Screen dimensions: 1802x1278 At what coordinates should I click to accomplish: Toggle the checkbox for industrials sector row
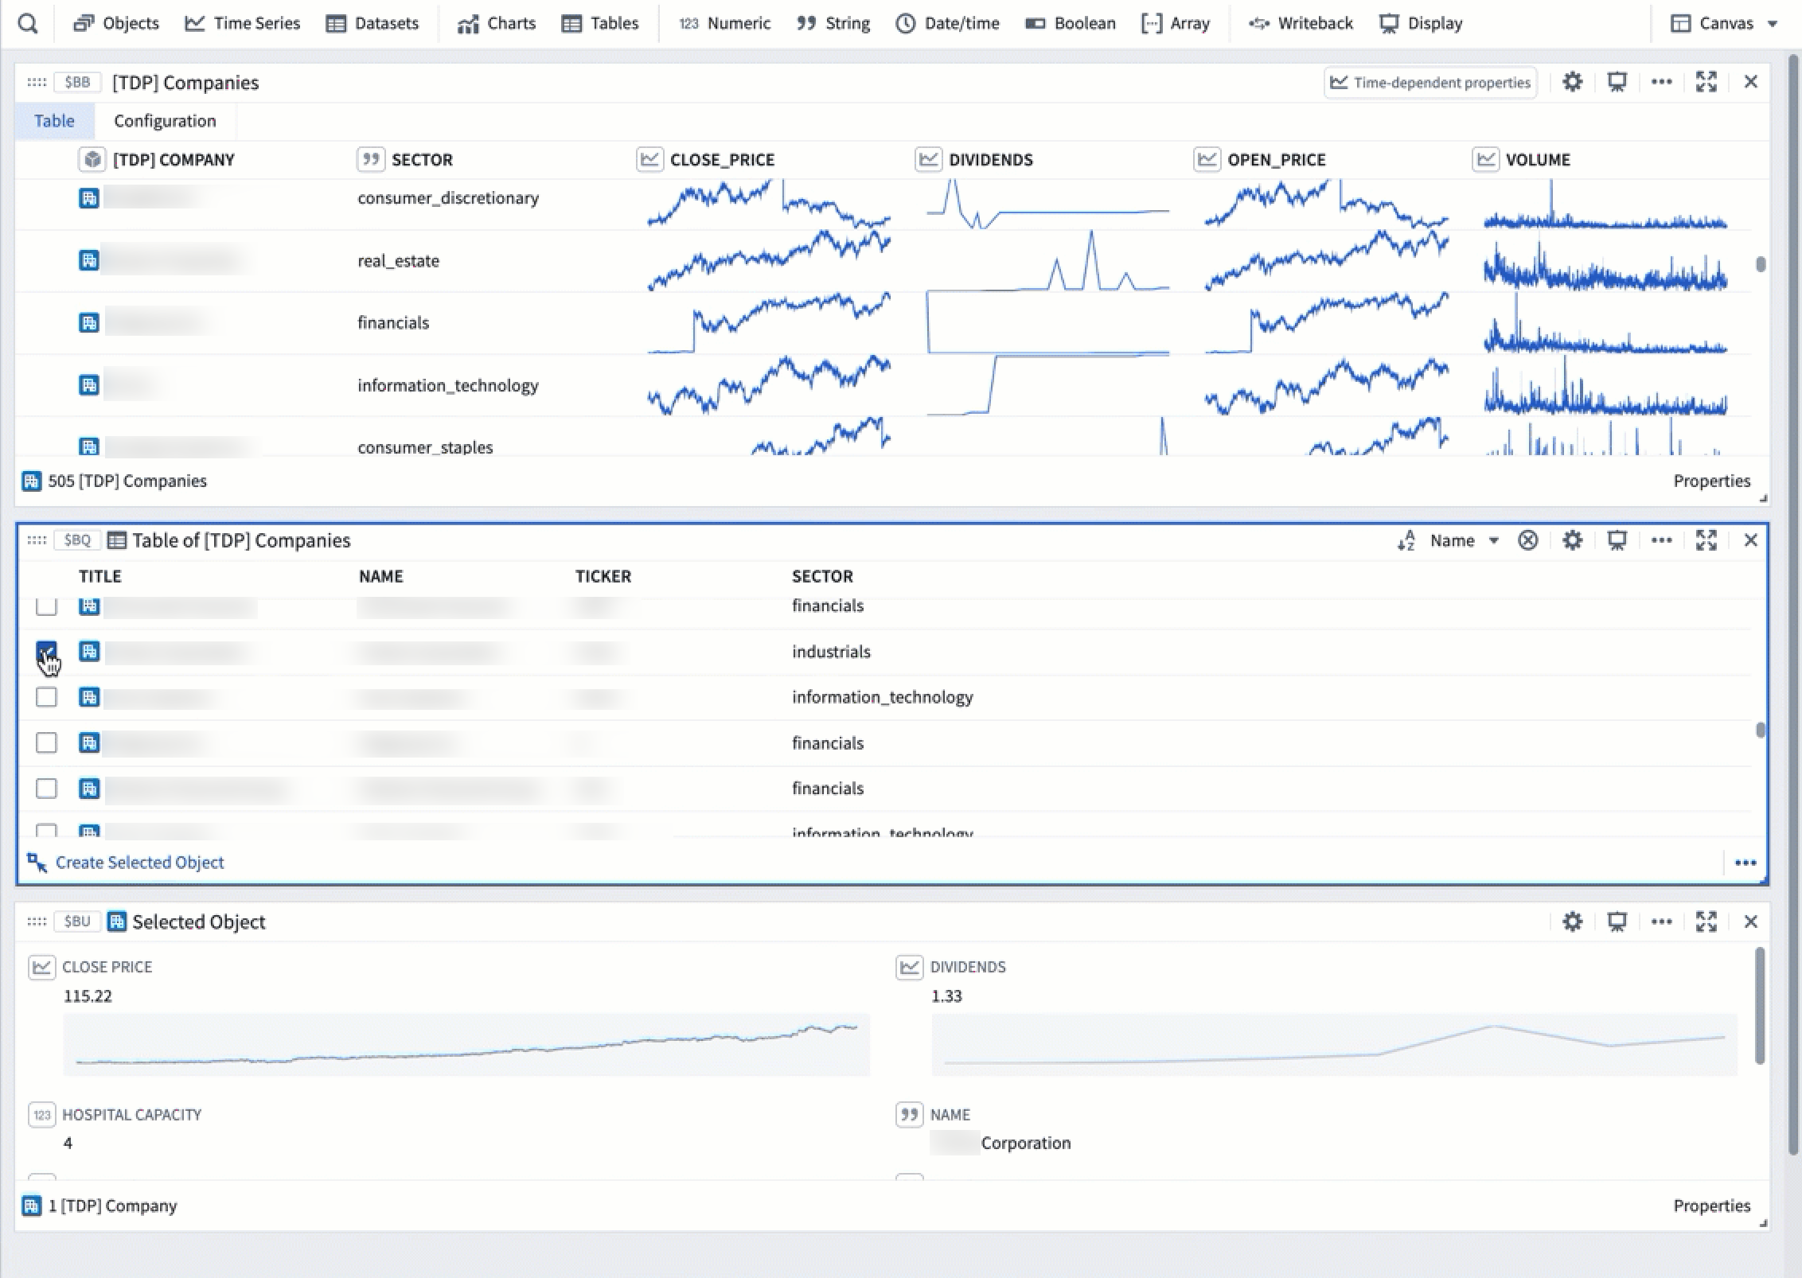coord(45,652)
